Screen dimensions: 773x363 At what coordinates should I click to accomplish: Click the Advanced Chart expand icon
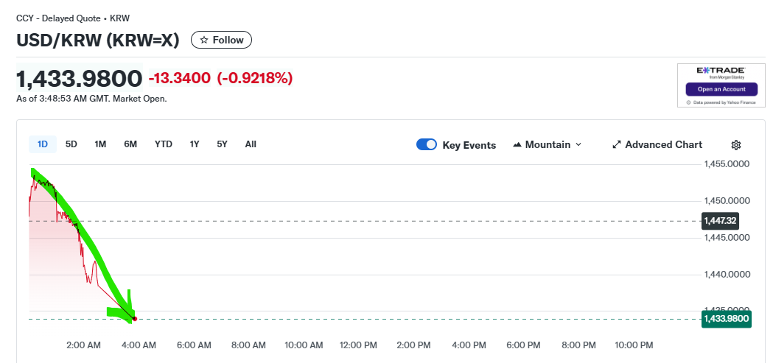[617, 145]
